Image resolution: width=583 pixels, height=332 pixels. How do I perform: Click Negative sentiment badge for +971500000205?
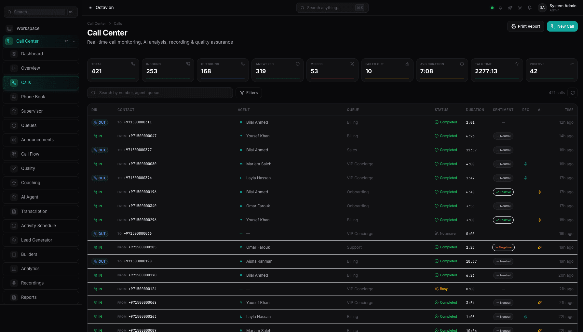[503, 247]
